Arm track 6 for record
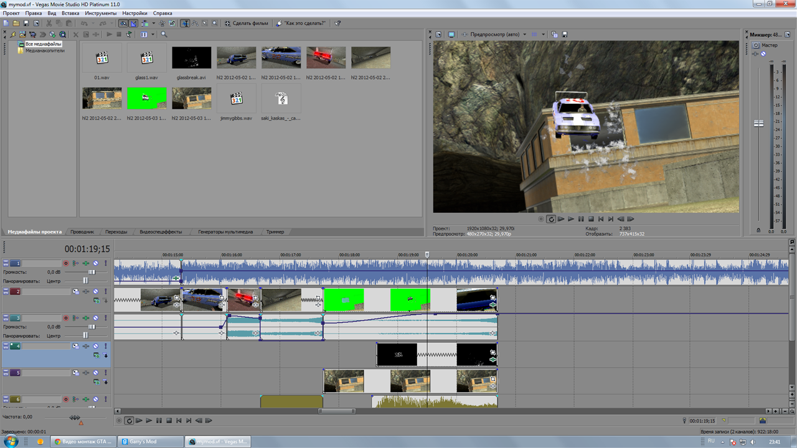This screenshot has width=797, height=448. coord(66,399)
